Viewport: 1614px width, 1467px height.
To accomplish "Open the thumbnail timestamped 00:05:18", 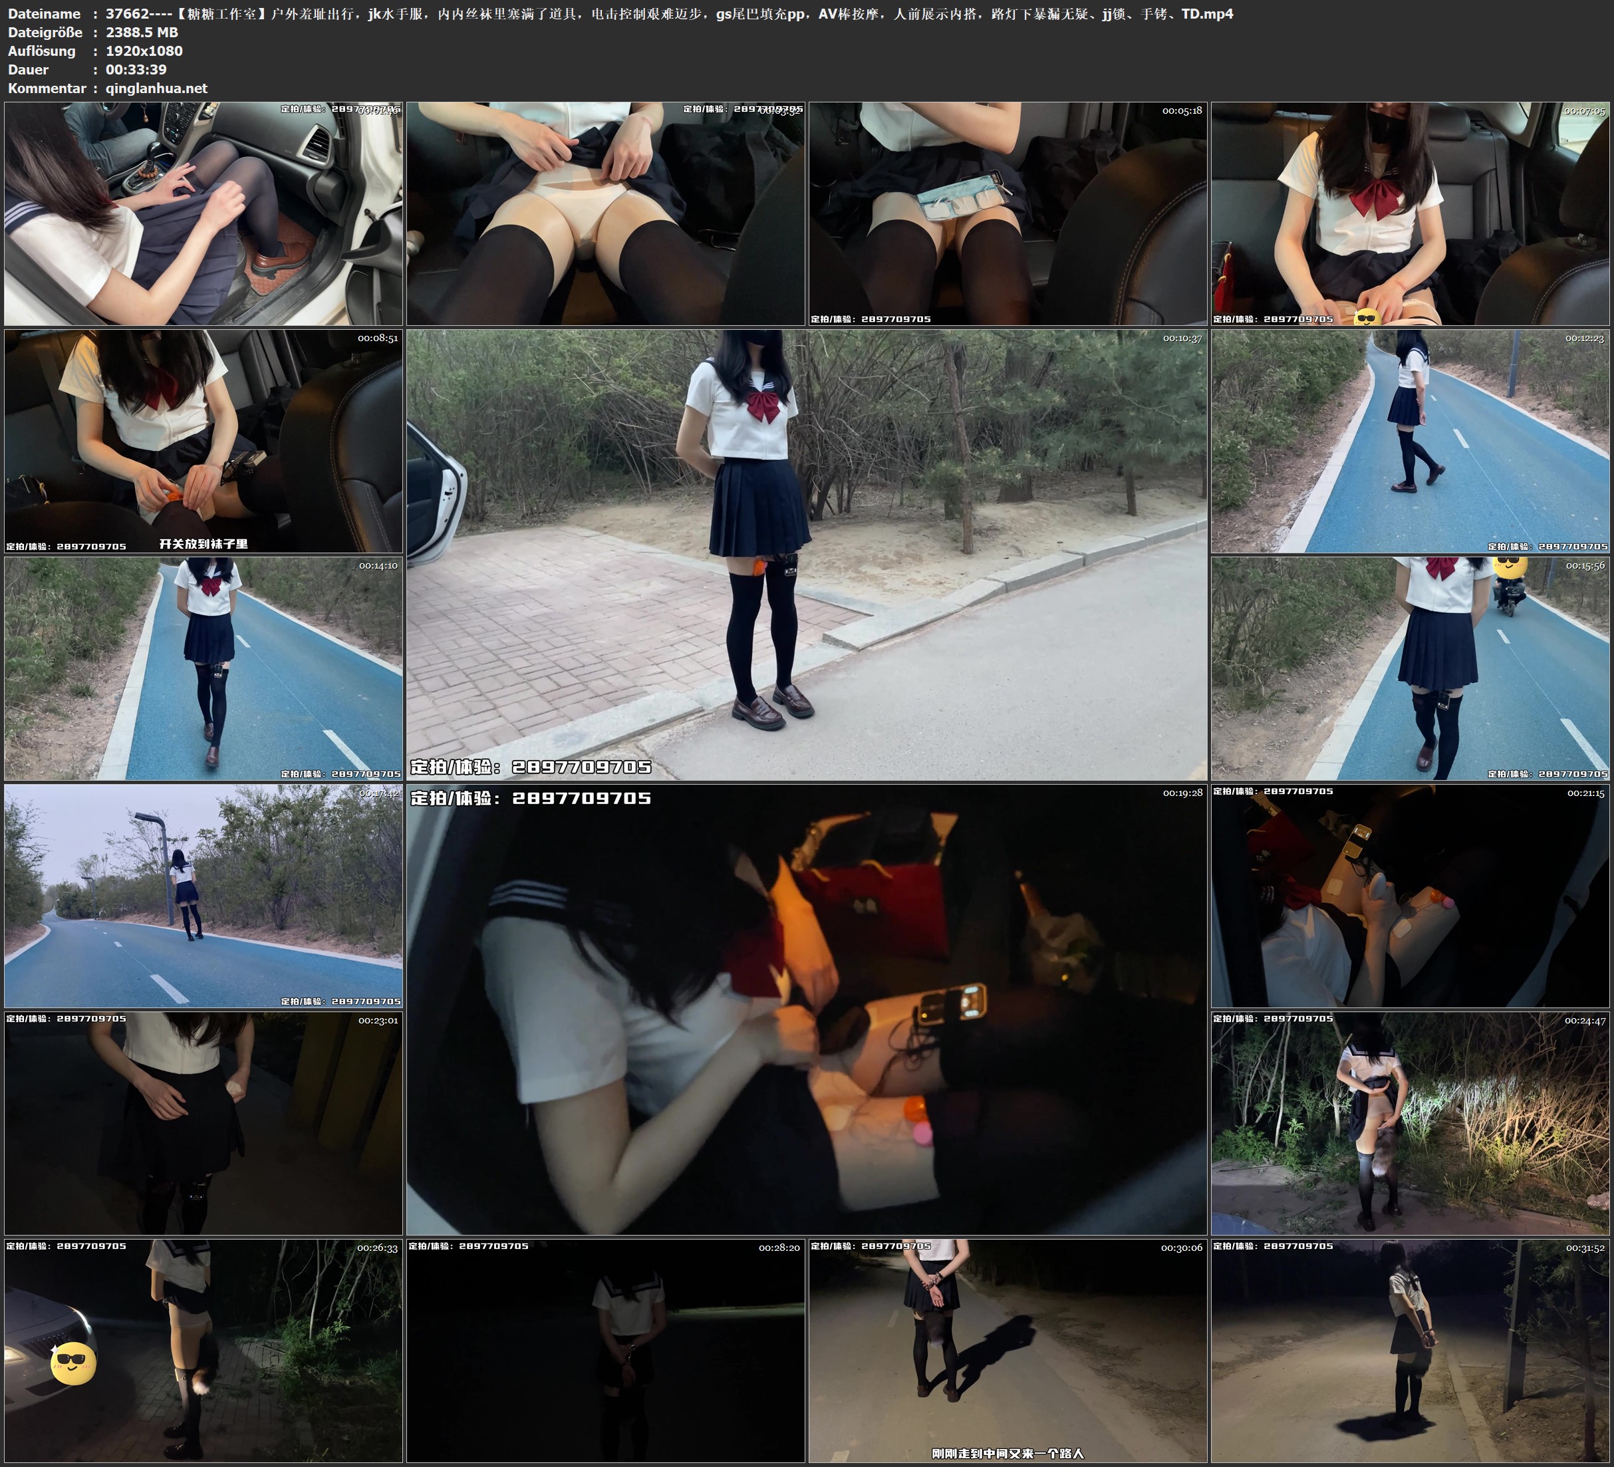I will 1007,213.
